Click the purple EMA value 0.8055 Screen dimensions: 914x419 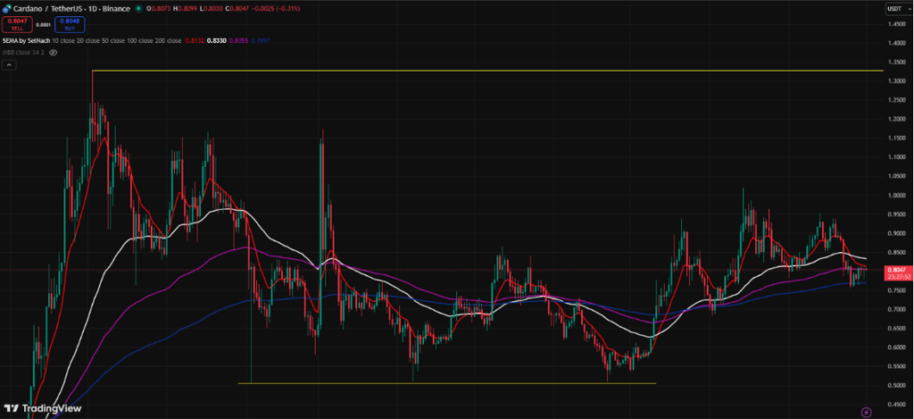point(239,41)
